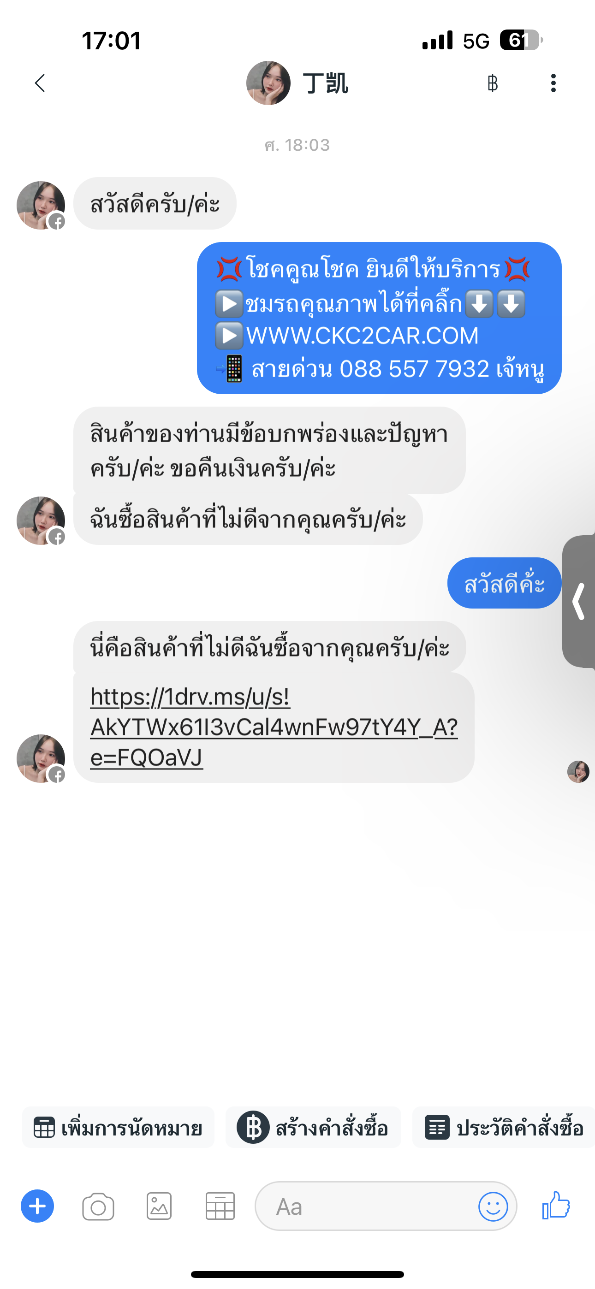595x1289 pixels.
Task: Tap sender avatar beside สวัสดีครับ/ค่ะ message
Action: pos(41,205)
